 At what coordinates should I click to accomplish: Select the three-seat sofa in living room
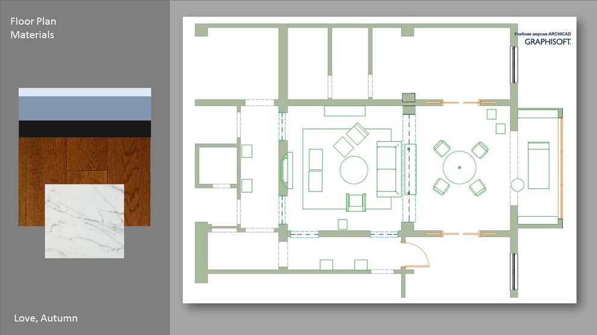(x=388, y=169)
